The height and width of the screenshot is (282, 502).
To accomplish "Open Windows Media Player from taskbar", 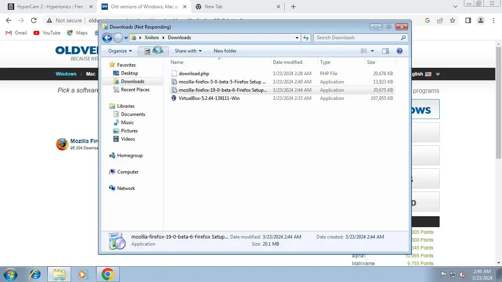I will (82, 274).
